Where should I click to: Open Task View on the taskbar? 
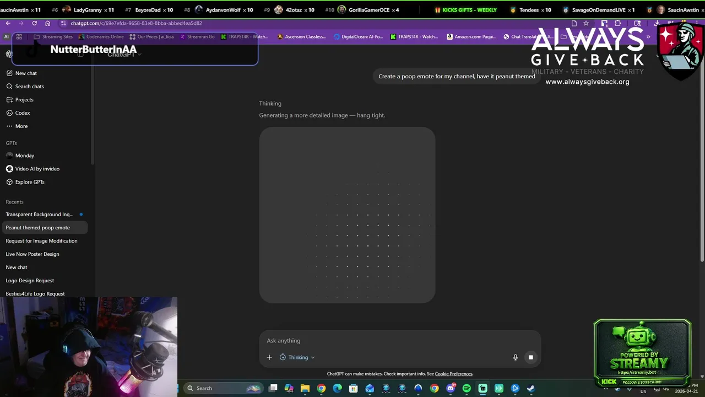click(273, 388)
